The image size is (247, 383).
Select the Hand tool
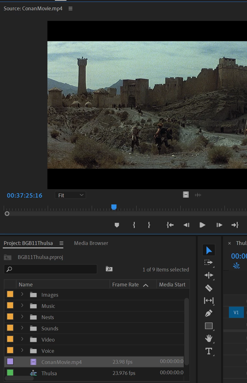pyautogui.click(x=209, y=338)
